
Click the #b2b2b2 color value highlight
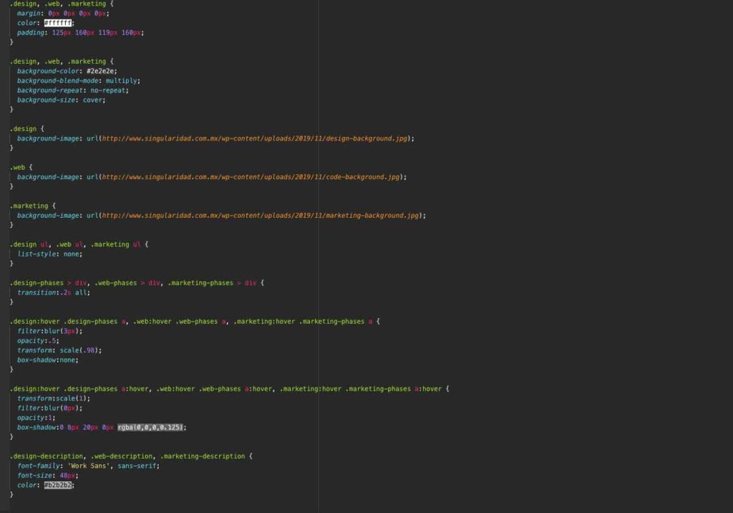point(58,485)
